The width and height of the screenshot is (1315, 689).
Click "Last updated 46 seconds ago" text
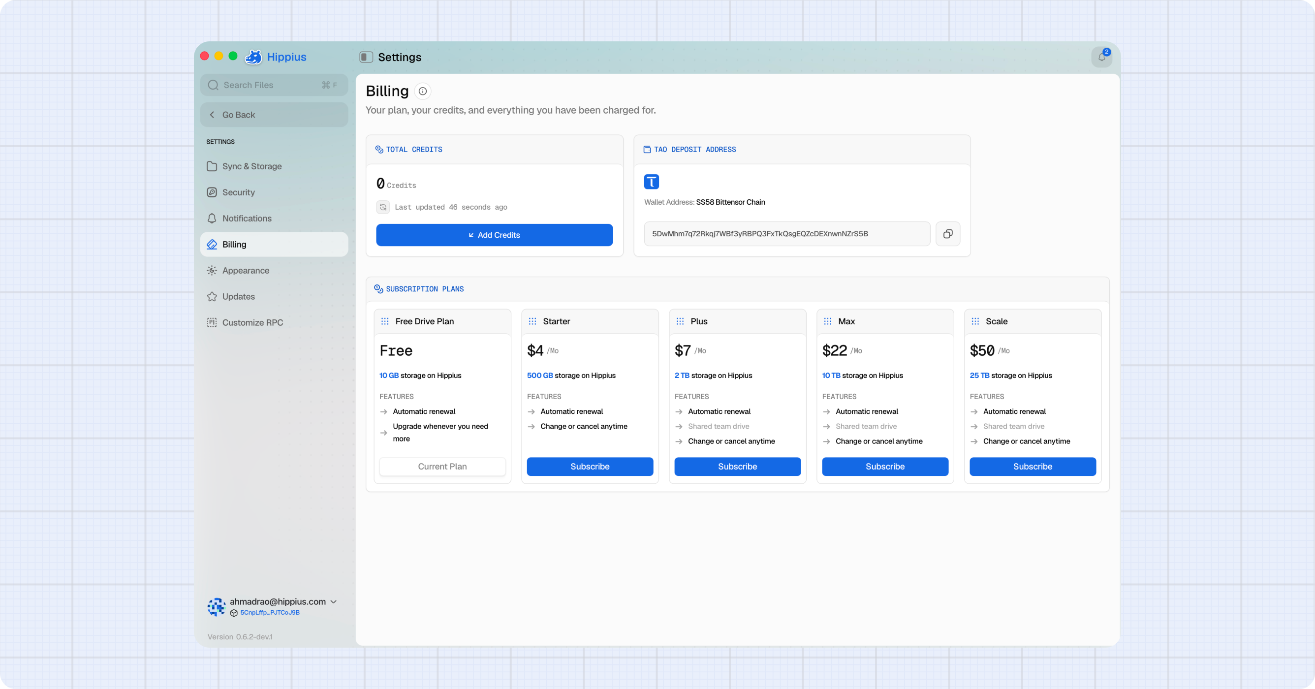point(451,207)
